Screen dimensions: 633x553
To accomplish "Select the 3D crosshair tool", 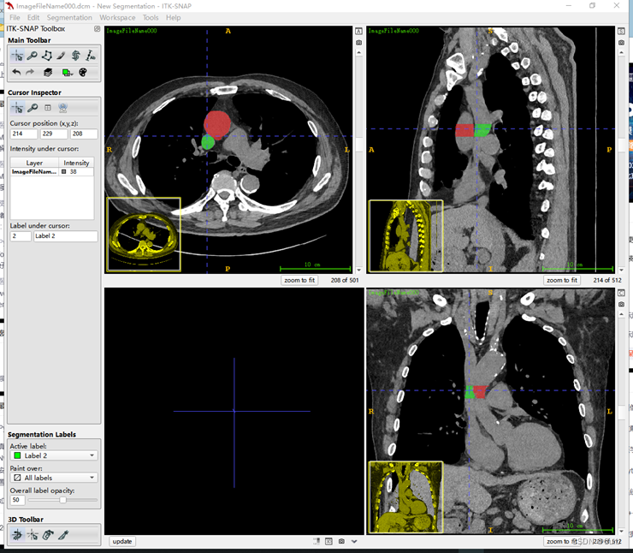I will (x=33, y=535).
